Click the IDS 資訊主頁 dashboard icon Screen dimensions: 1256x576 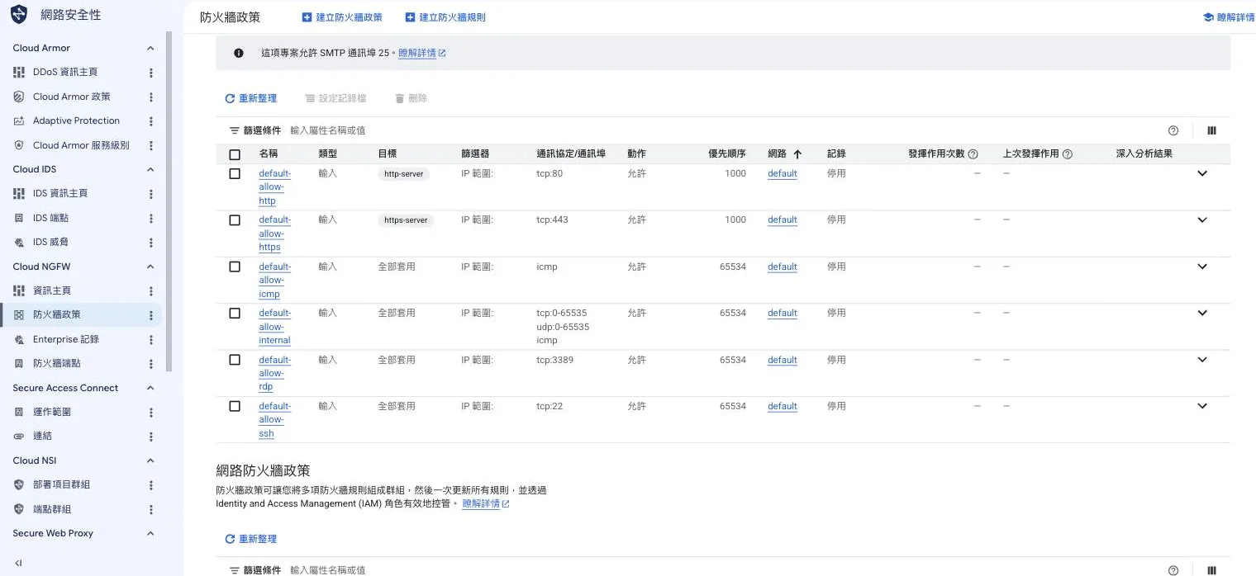coord(19,193)
